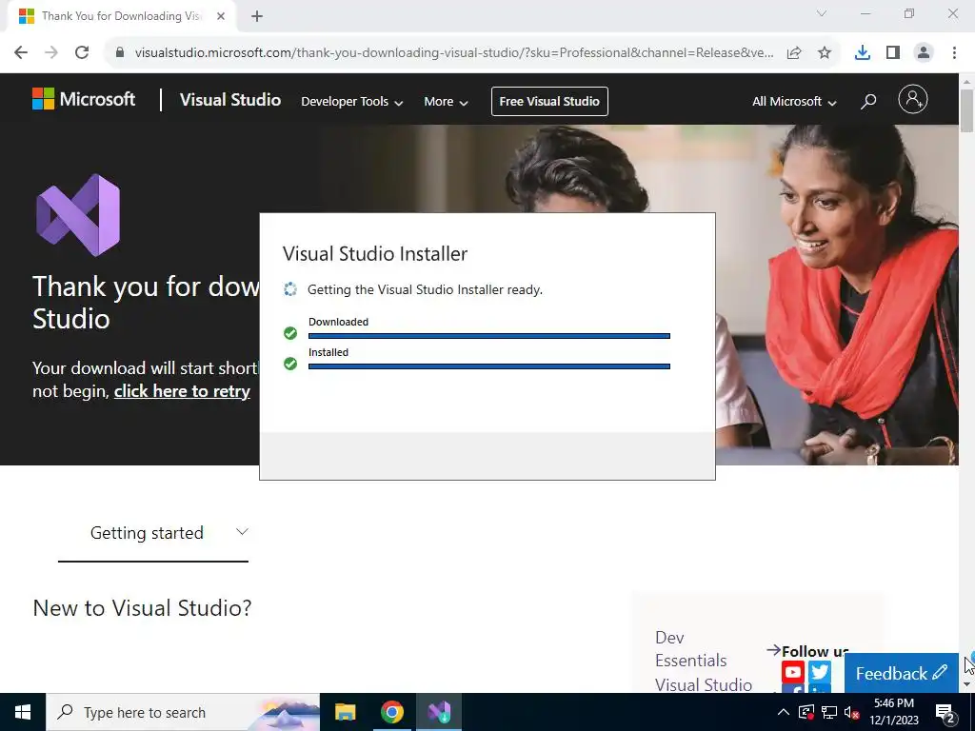Open the YouTube follow icon
Image resolution: width=975 pixels, height=731 pixels.
793,672
